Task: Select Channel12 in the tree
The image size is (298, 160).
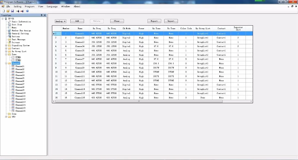Action: (x=20, y=99)
